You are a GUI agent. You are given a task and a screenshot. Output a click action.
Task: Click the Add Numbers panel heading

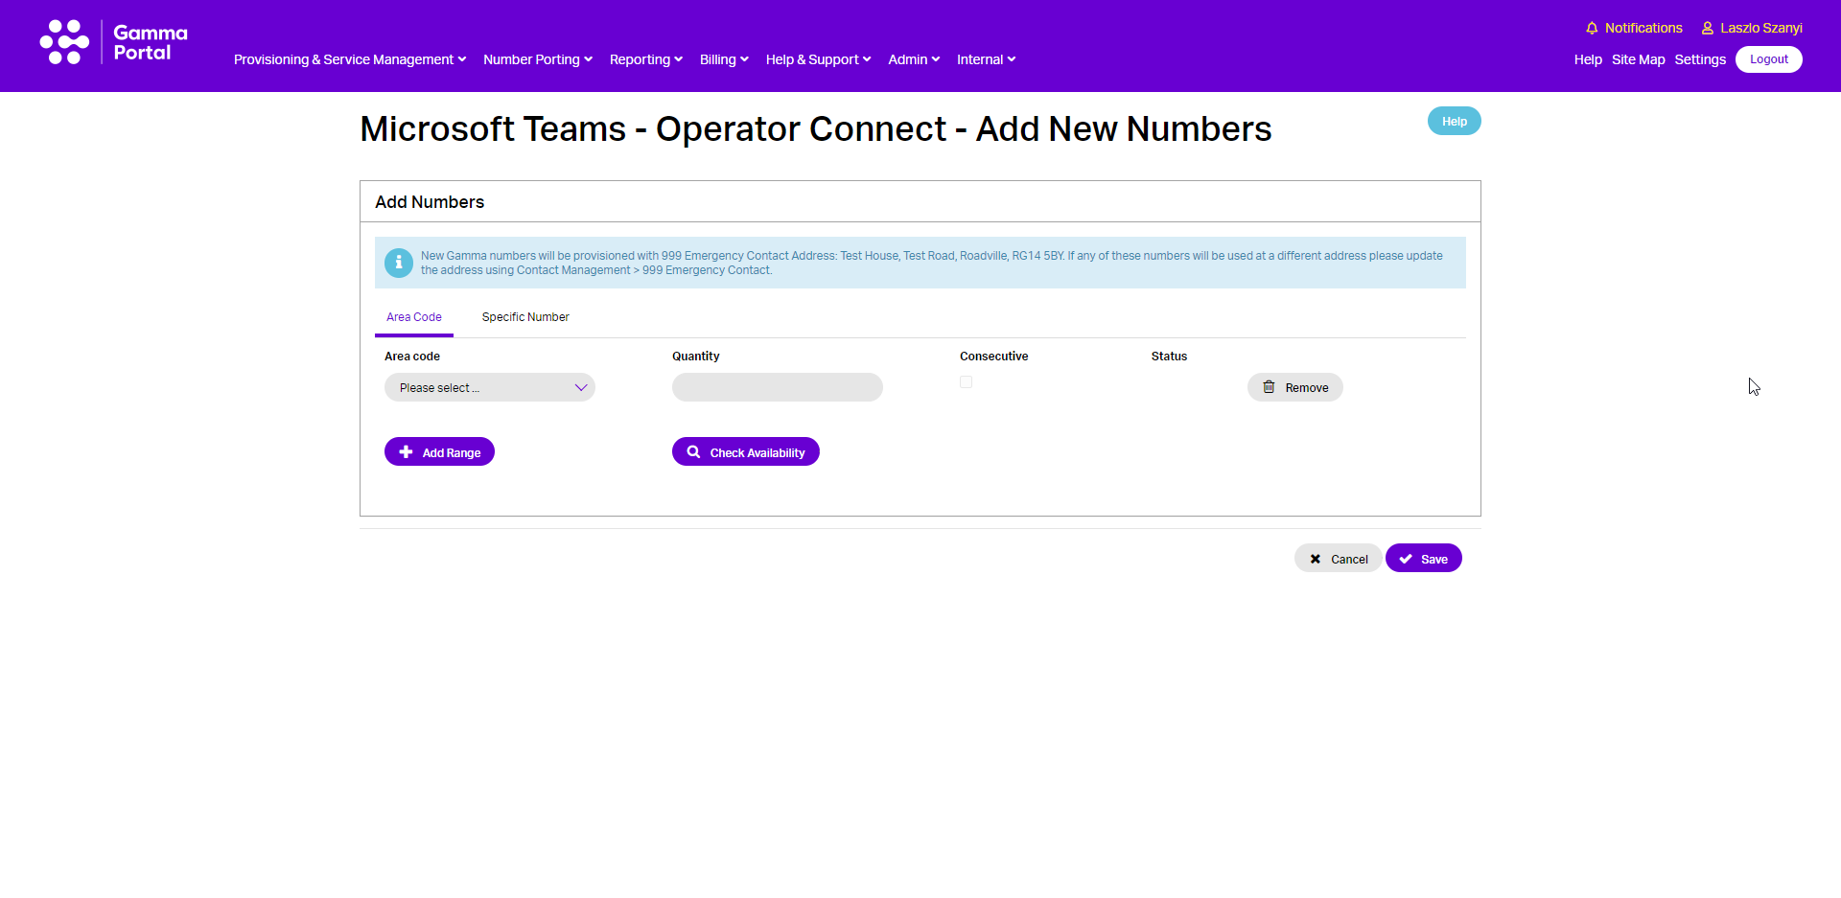pos(430,202)
